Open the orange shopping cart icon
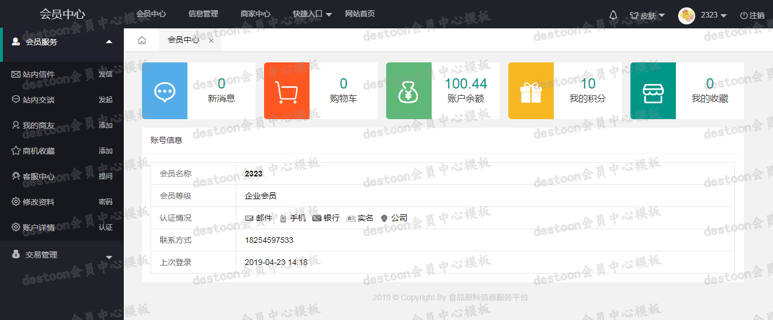This screenshot has width=773, height=320. (x=287, y=91)
